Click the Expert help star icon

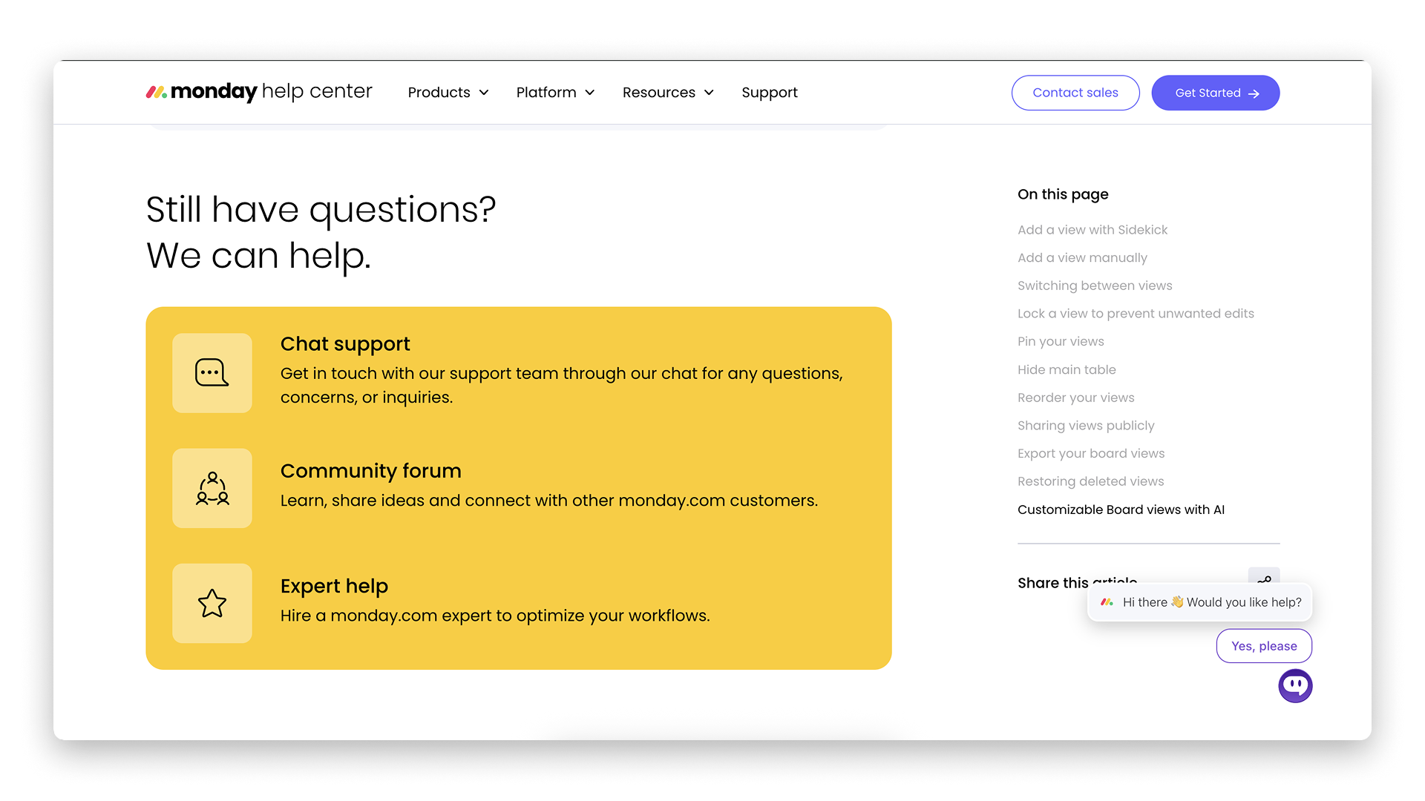(212, 604)
